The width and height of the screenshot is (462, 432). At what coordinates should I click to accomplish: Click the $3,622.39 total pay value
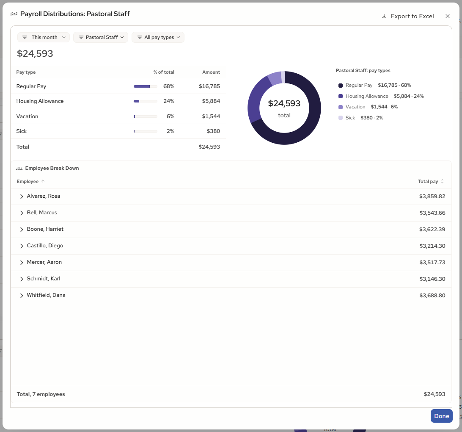(432, 230)
